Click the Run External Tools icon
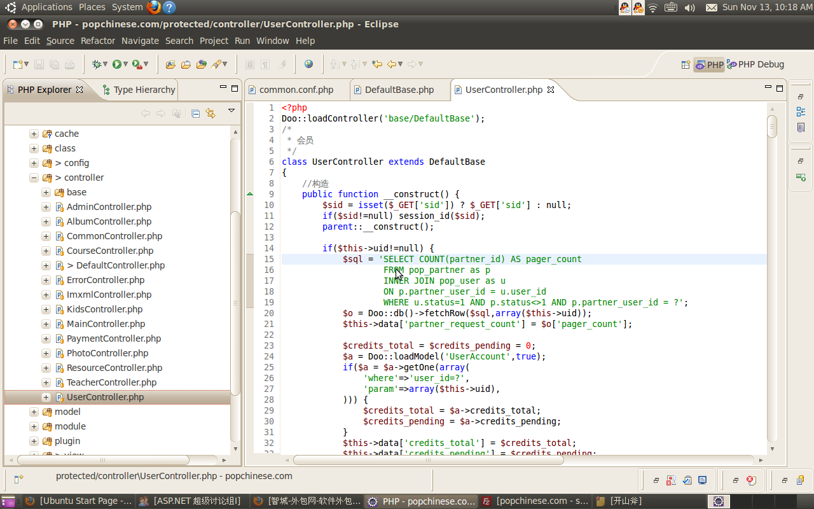This screenshot has width=814, height=509. click(137, 64)
